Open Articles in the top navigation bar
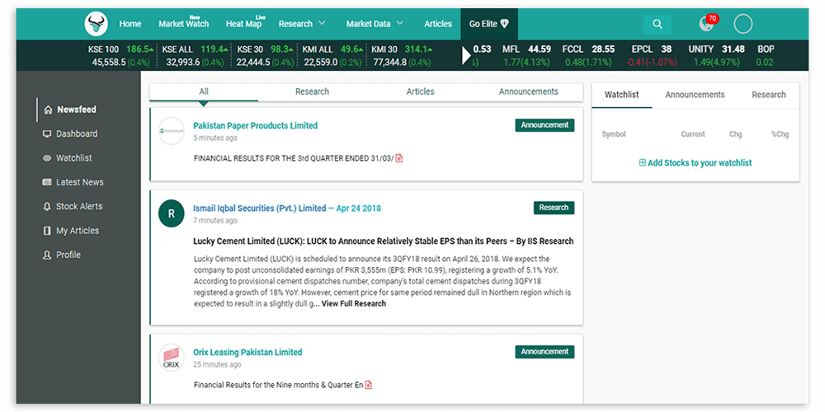 (x=438, y=24)
